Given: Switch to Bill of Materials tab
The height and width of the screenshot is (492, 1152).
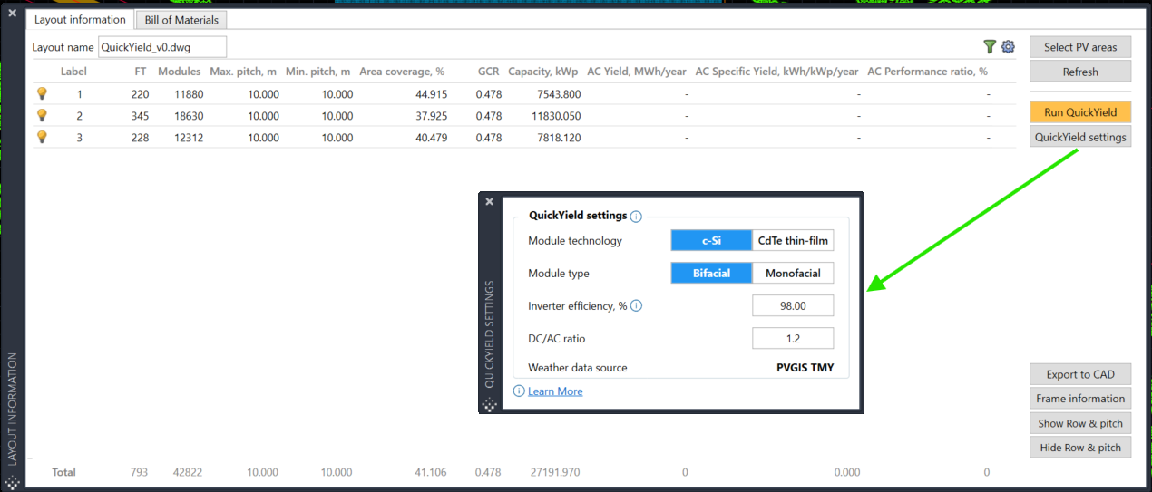Looking at the screenshot, I should [x=181, y=20].
